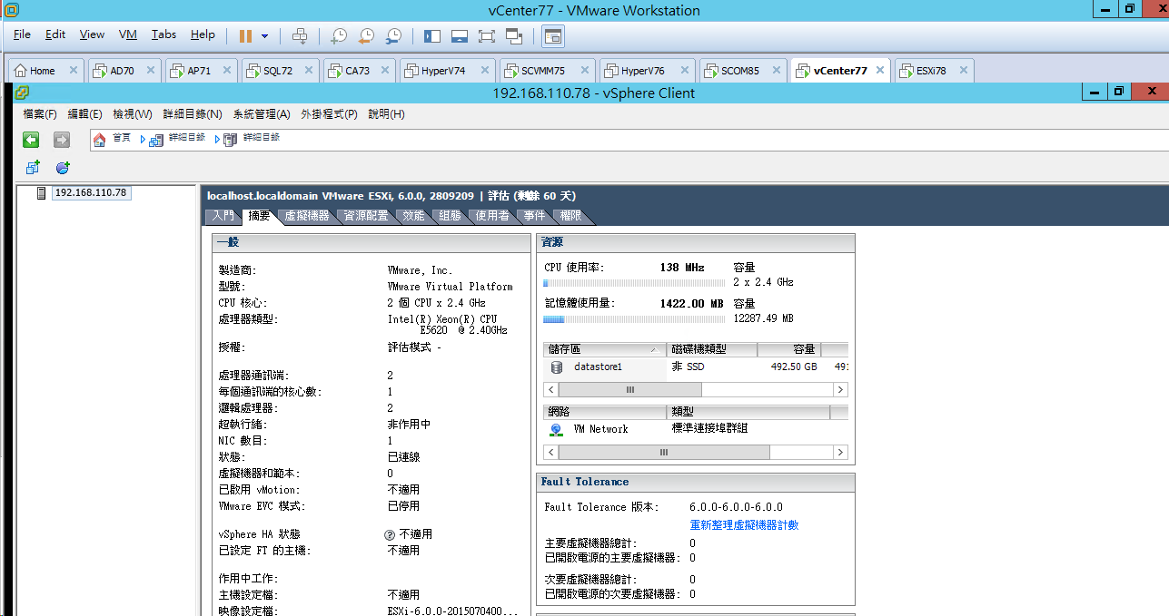Click the orange Suspend VM pause icon
This screenshot has height=616, width=1169.
click(245, 36)
